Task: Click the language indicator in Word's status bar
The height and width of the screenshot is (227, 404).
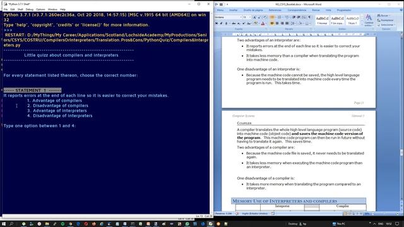Action: tap(255, 214)
